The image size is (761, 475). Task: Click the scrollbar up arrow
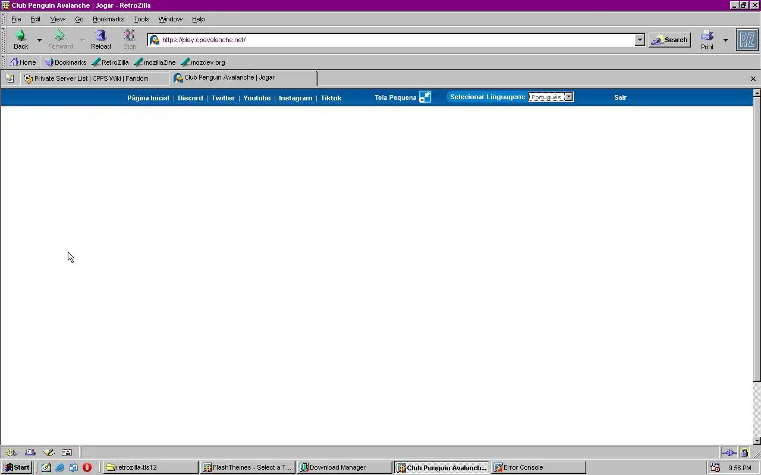[757, 93]
